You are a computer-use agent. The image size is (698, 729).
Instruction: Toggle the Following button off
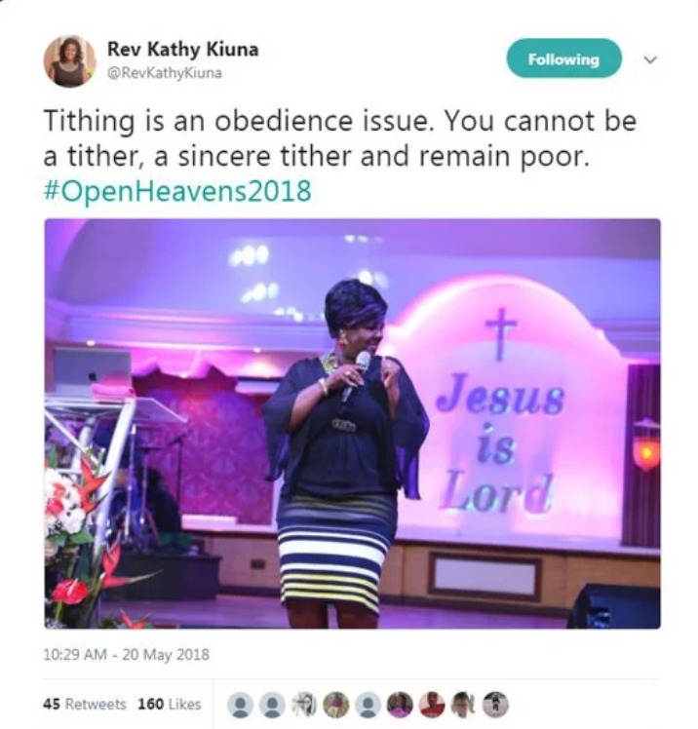(563, 58)
